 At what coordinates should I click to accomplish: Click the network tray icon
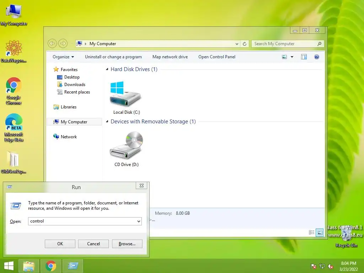click(322, 266)
